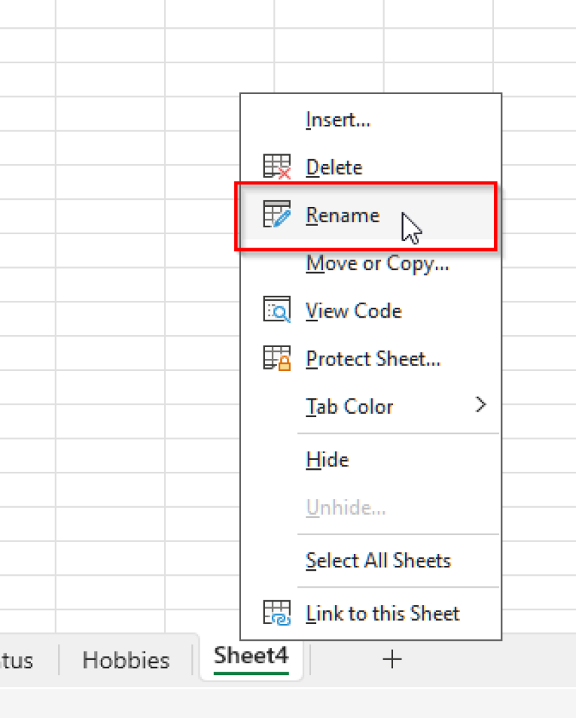Click the partially visible sheet tab on far left

(x=18, y=659)
